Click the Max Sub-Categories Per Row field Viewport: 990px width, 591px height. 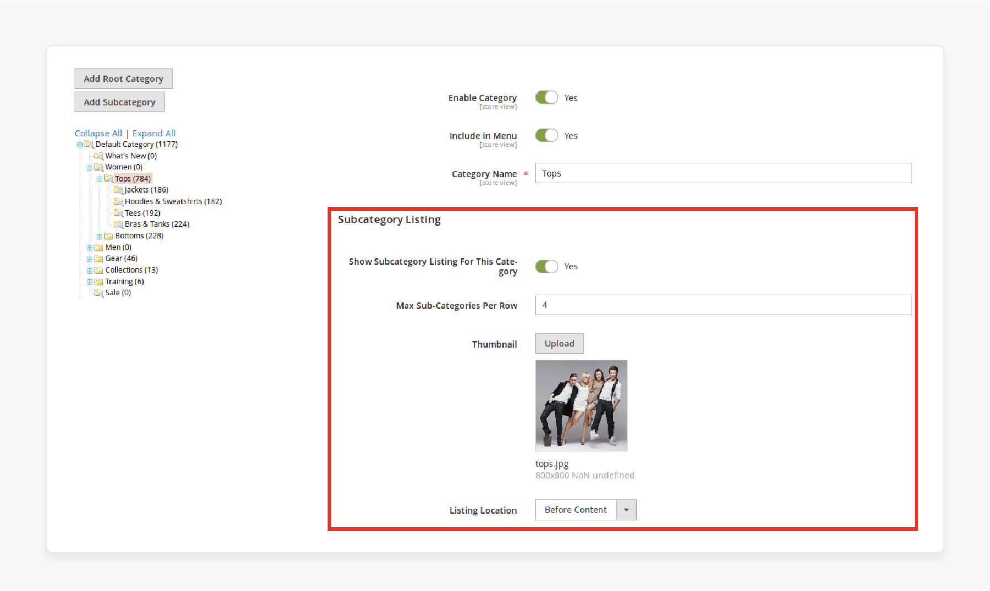coord(724,305)
